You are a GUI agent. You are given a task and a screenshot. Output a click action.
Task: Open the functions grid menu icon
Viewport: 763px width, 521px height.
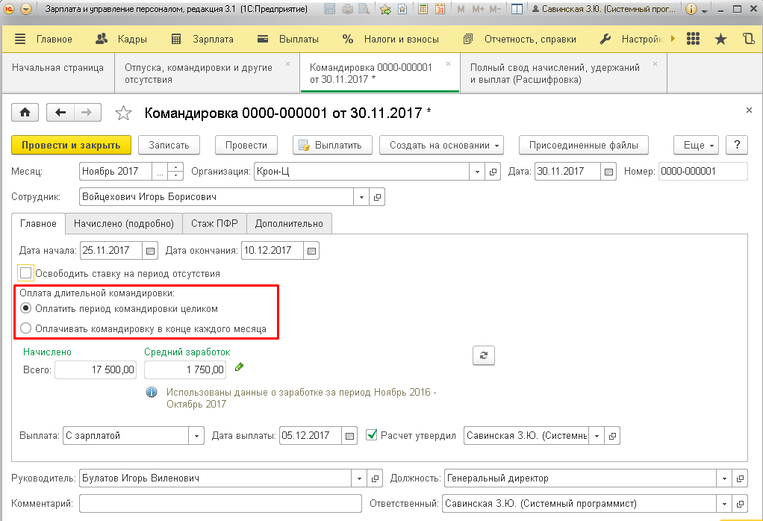click(693, 39)
